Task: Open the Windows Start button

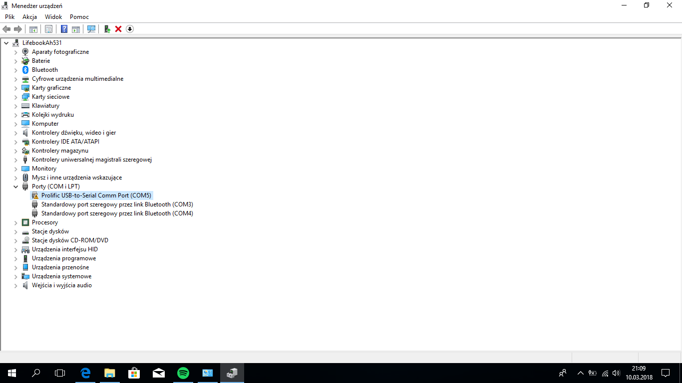Action: [x=11, y=373]
